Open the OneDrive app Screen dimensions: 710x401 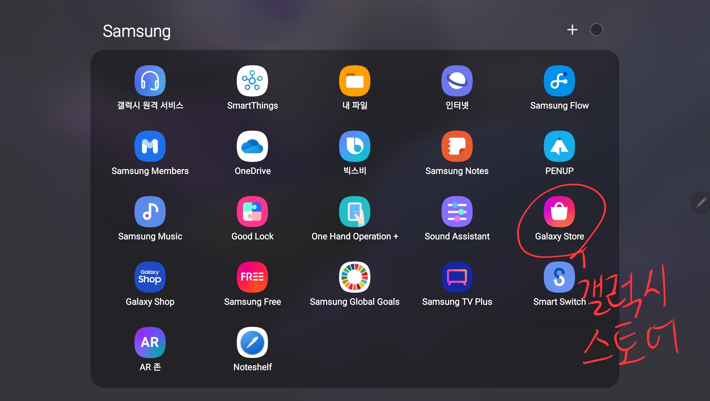pyautogui.click(x=252, y=146)
